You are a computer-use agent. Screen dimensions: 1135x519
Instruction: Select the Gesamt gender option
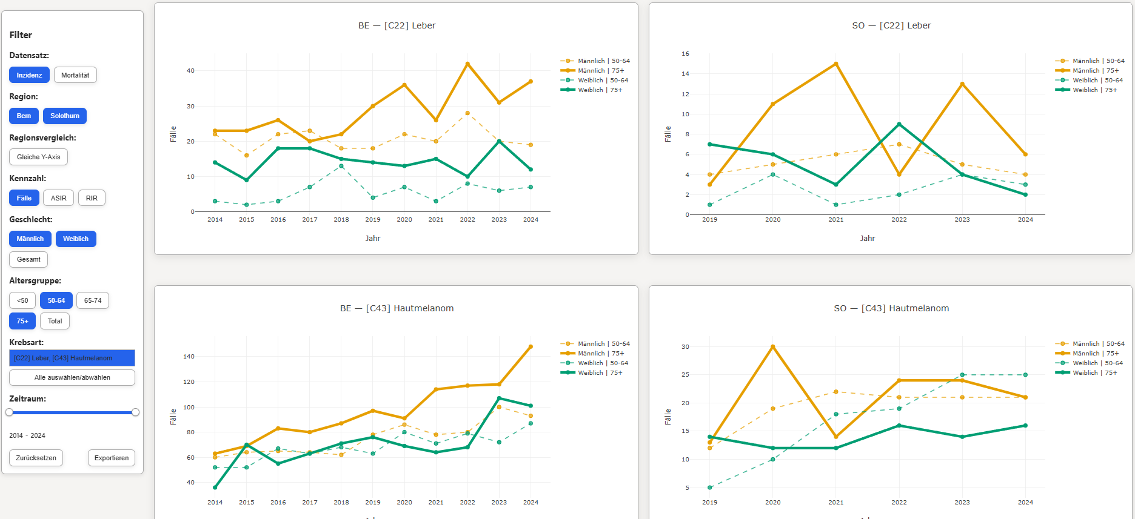coord(28,259)
